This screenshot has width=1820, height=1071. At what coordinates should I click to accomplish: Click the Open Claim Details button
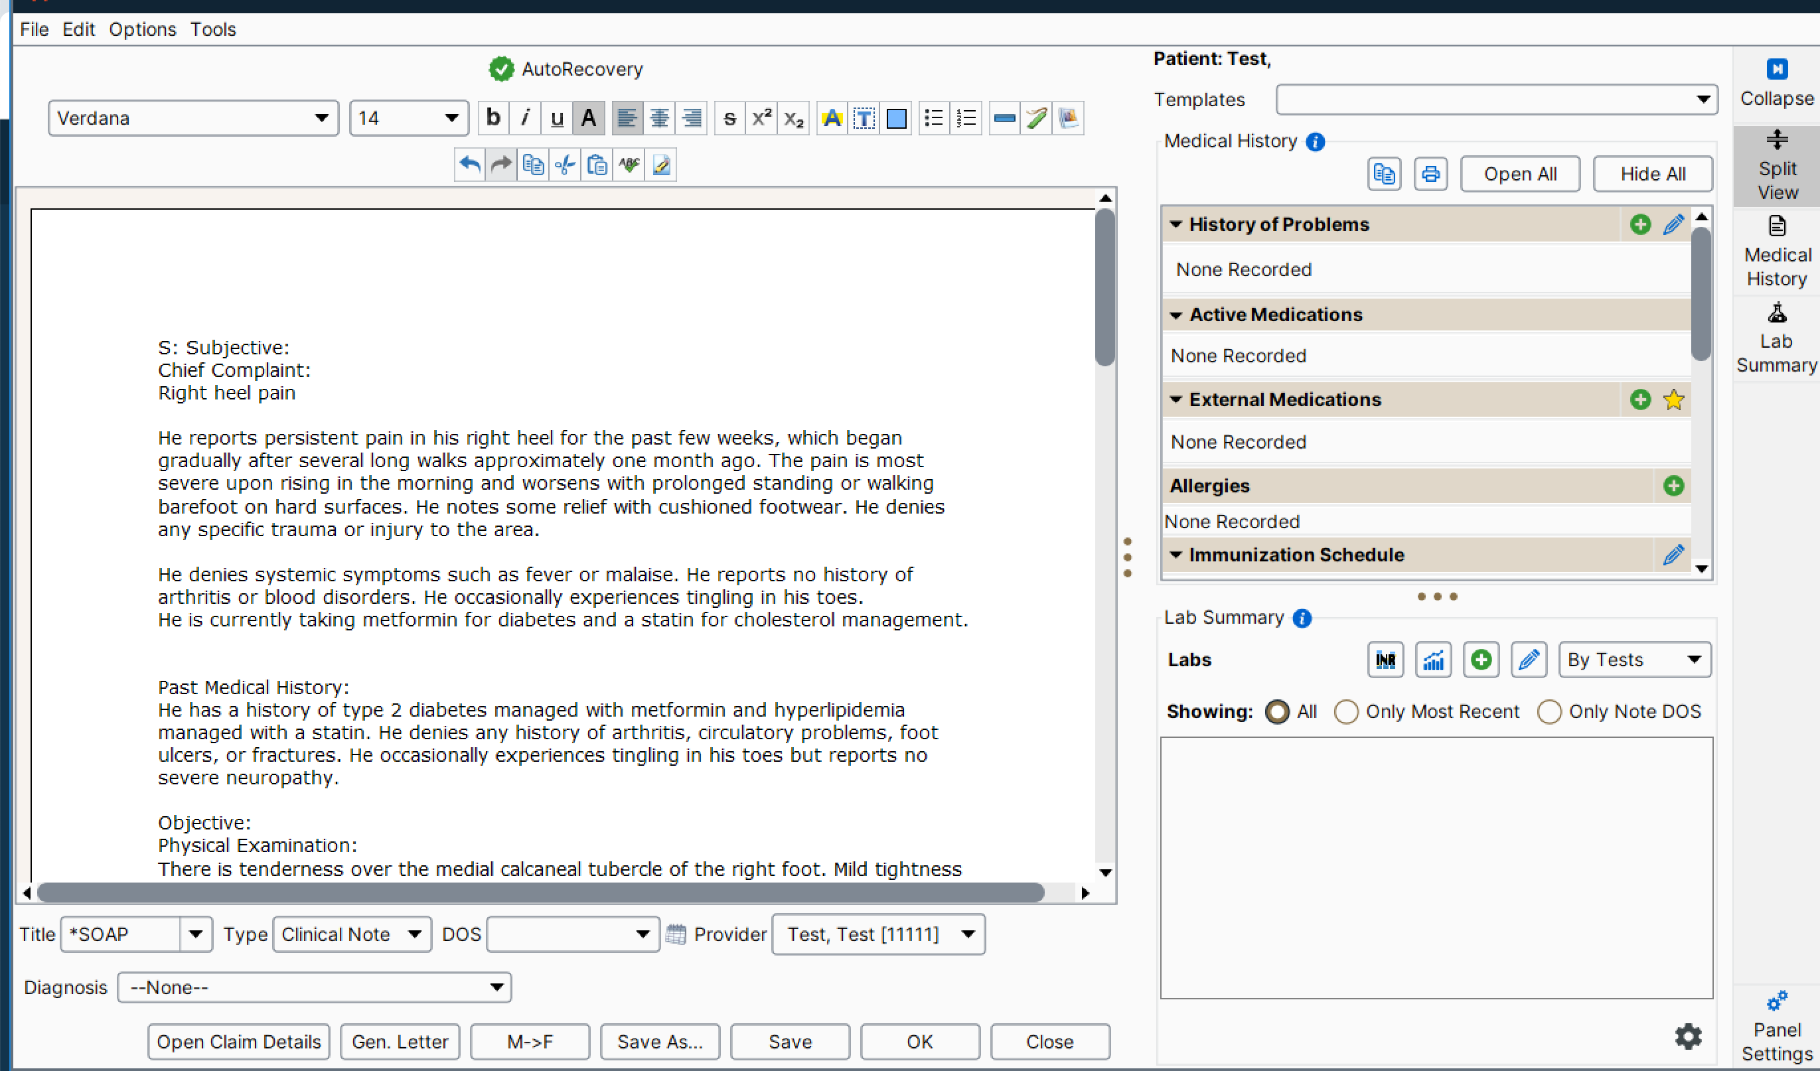[x=238, y=1041]
